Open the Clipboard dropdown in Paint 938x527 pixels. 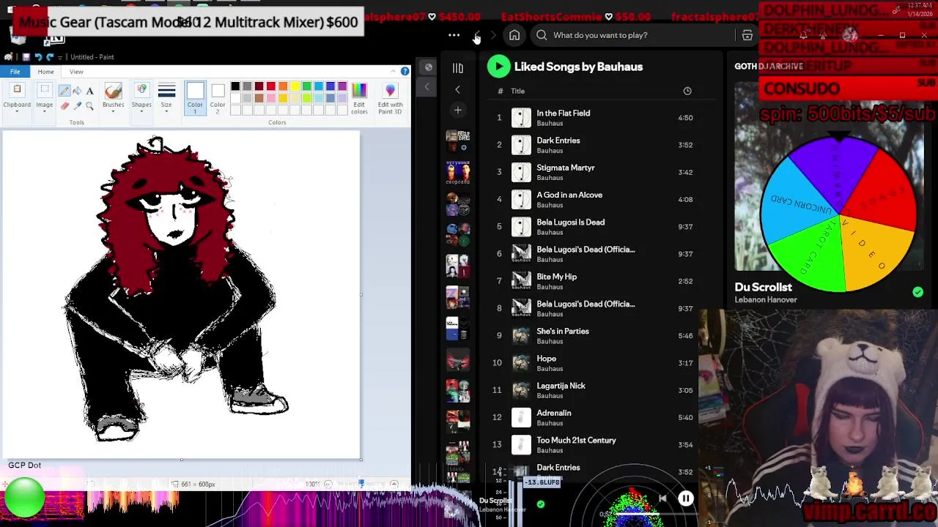click(17, 98)
